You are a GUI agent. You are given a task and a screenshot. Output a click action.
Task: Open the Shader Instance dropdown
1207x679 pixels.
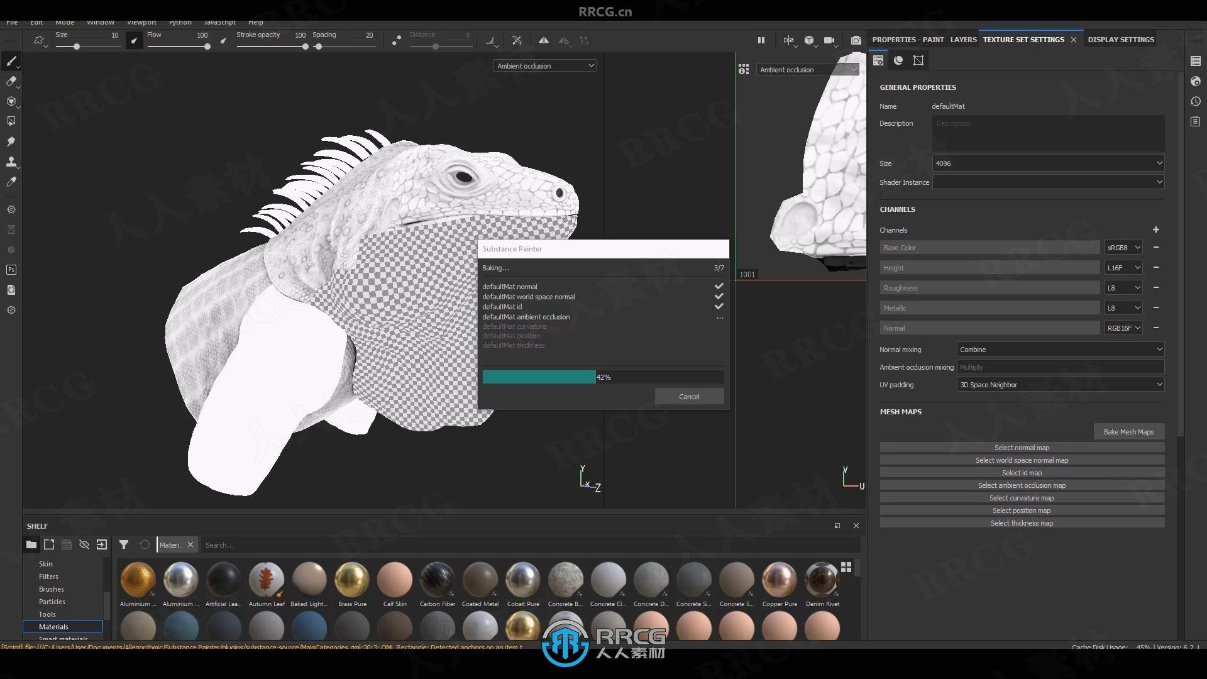click(x=1048, y=182)
